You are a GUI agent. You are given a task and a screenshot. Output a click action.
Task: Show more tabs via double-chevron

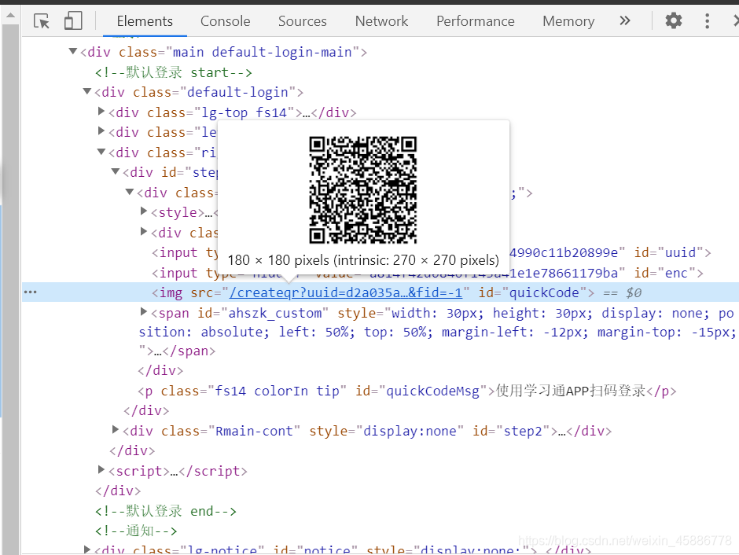[624, 20]
